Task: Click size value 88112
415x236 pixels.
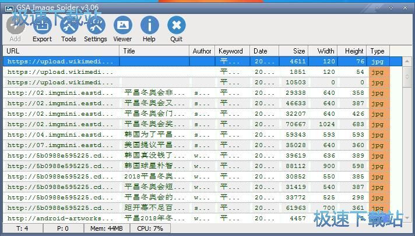Action: tap(296, 166)
